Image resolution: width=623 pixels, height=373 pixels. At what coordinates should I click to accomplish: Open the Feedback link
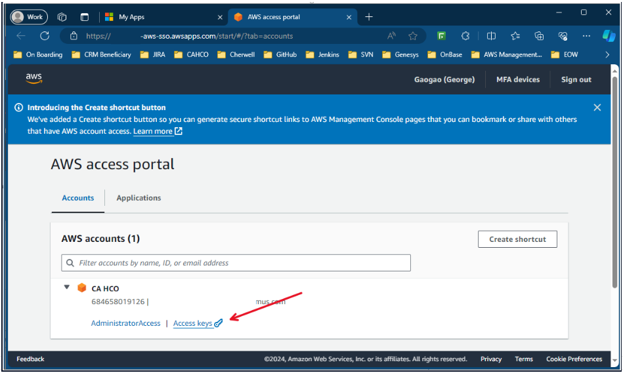tap(31, 359)
